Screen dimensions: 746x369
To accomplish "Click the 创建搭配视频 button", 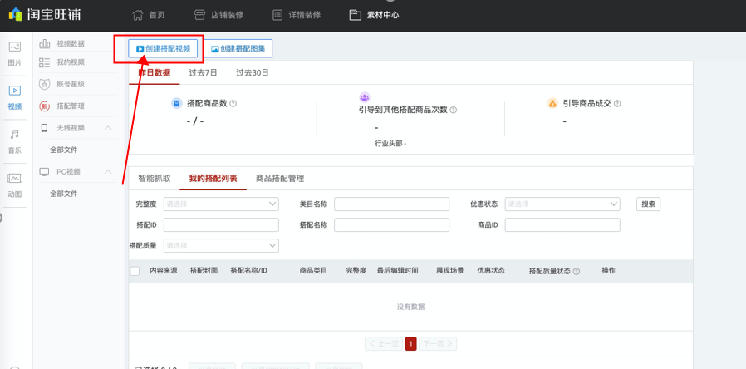I will pos(163,49).
